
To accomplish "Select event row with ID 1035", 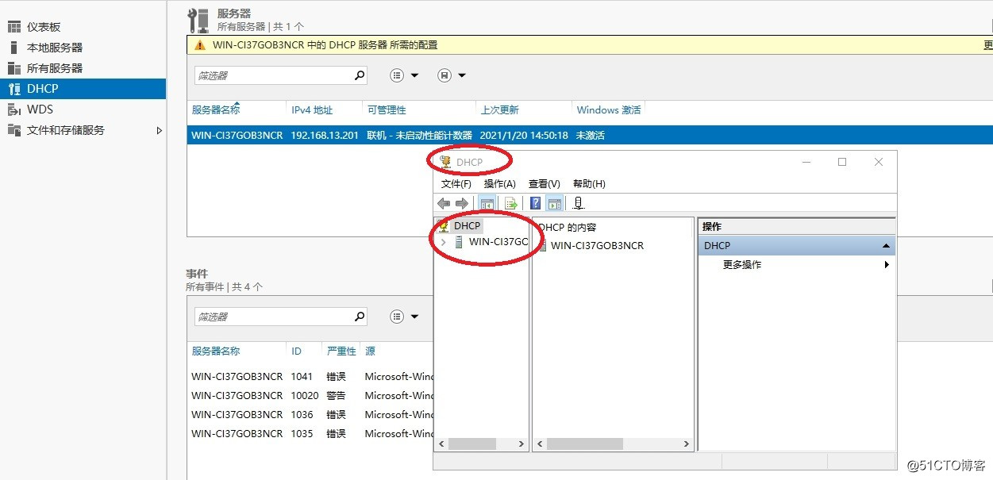I will 311,434.
